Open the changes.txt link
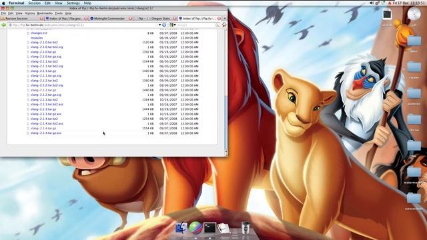The image size is (427, 240). pos(39,33)
